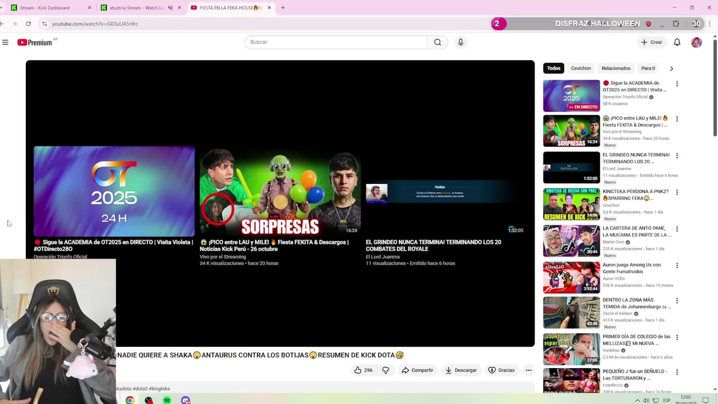Open Chrome from the taskbar

[x=130, y=400]
